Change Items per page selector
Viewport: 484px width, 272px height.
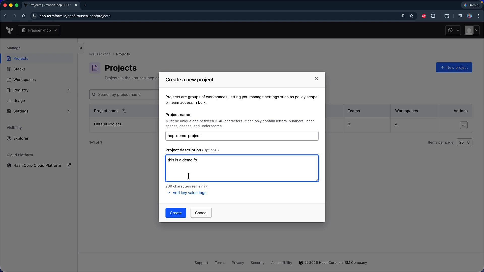pyautogui.click(x=464, y=142)
